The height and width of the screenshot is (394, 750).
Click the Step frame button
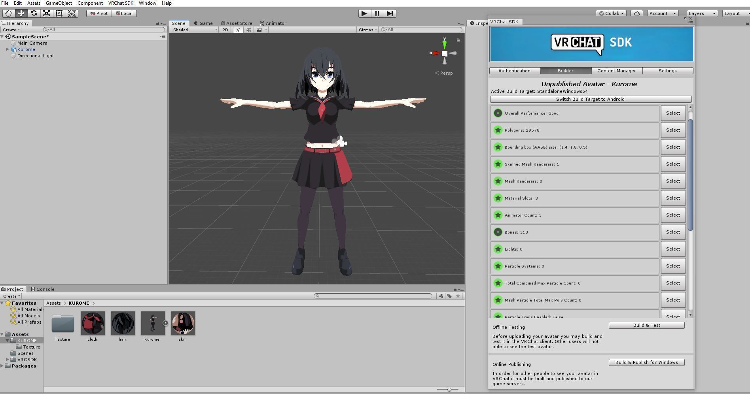(x=390, y=13)
